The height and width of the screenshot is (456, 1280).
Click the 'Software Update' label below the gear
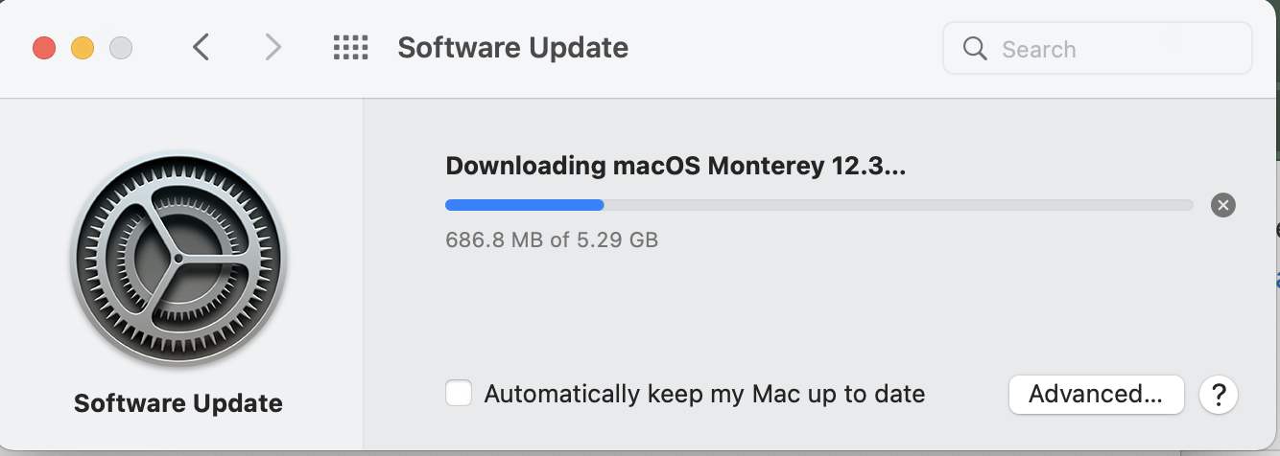coord(178,403)
